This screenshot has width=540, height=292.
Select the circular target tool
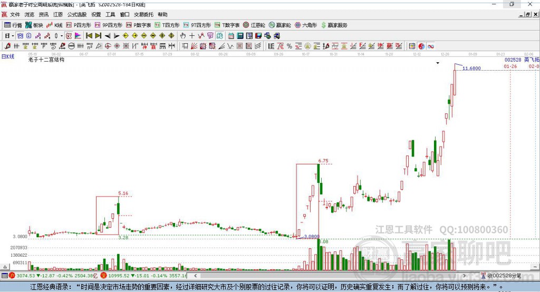[x=108, y=46]
